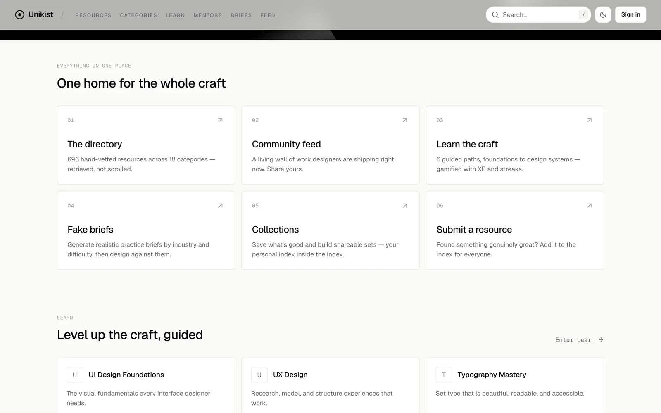Click the '6 guided paths' description text

tap(508, 164)
